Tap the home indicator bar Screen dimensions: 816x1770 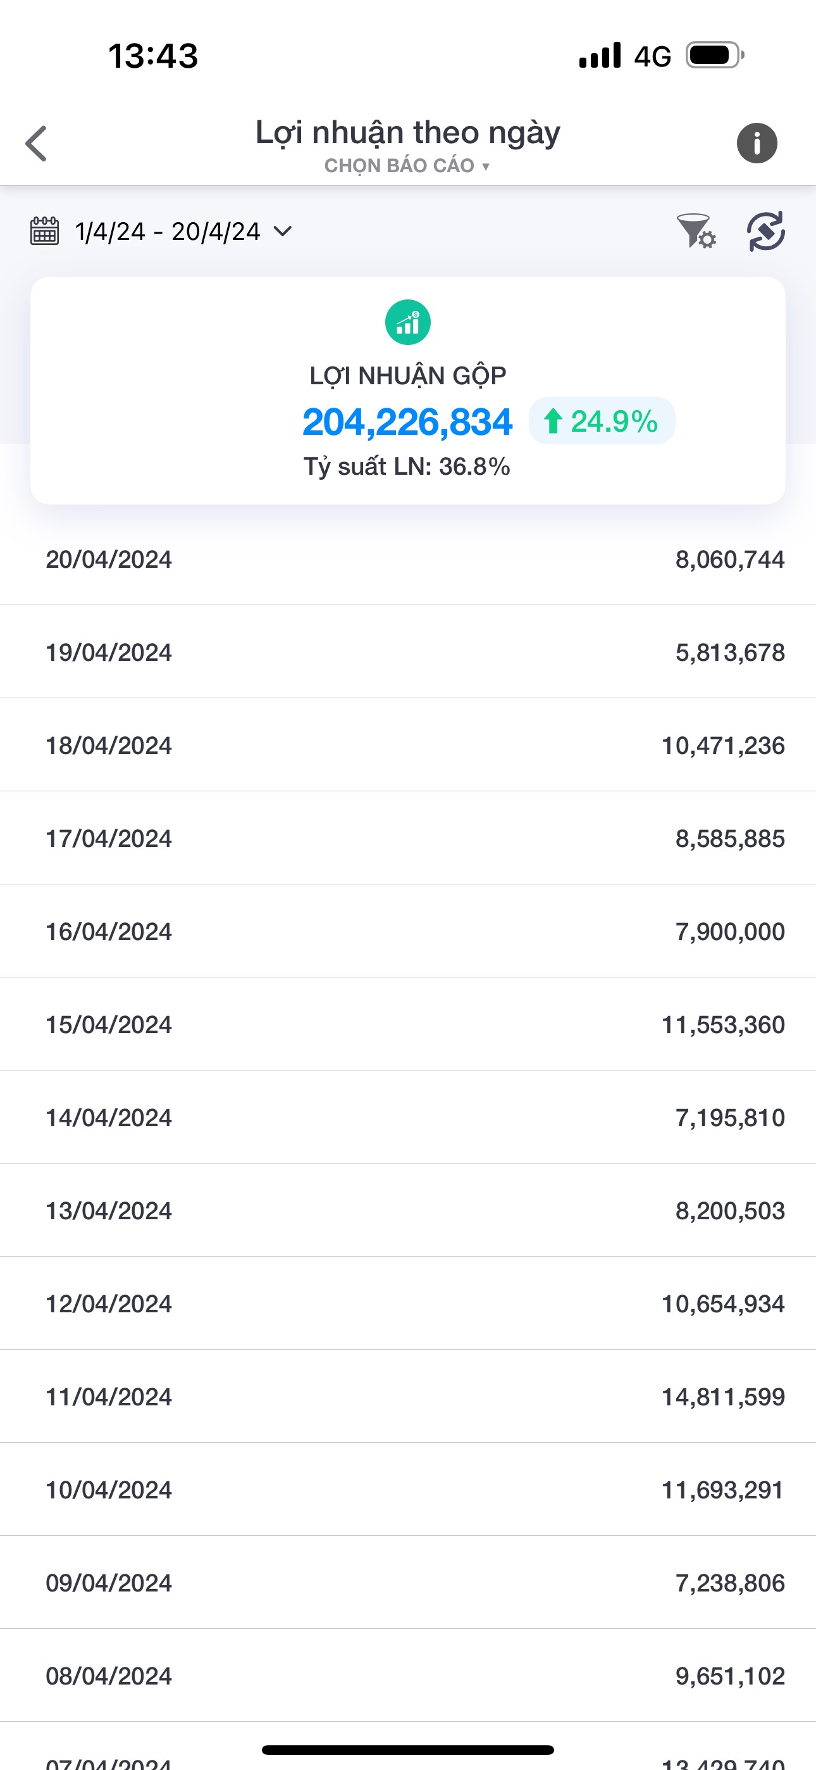click(x=408, y=1749)
